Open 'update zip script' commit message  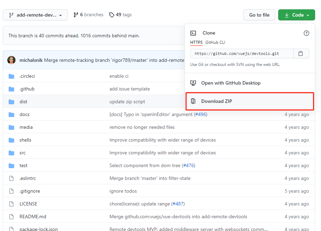[x=127, y=102]
